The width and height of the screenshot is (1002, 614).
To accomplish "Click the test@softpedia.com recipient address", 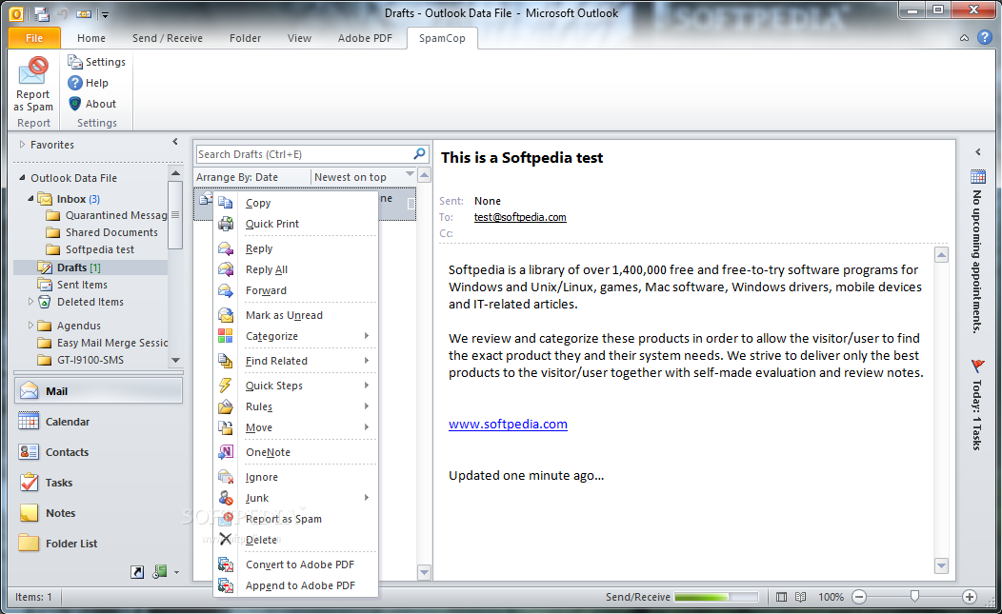I will 520,217.
